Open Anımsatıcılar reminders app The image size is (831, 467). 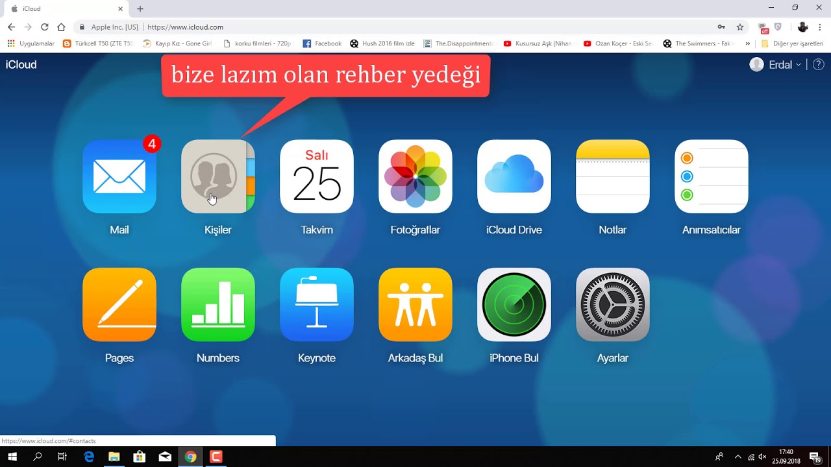[712, 176]
